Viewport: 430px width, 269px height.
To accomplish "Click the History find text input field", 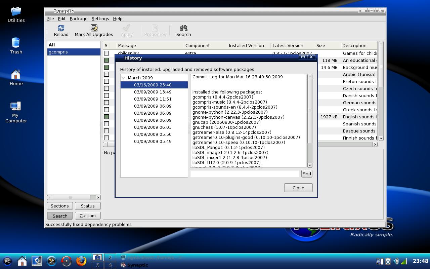I will (245, 174).
